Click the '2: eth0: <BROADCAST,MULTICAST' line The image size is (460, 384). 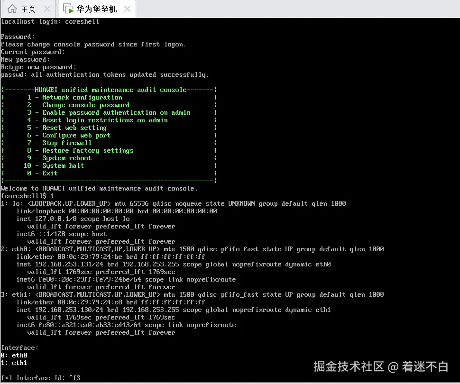click(192, 249)
